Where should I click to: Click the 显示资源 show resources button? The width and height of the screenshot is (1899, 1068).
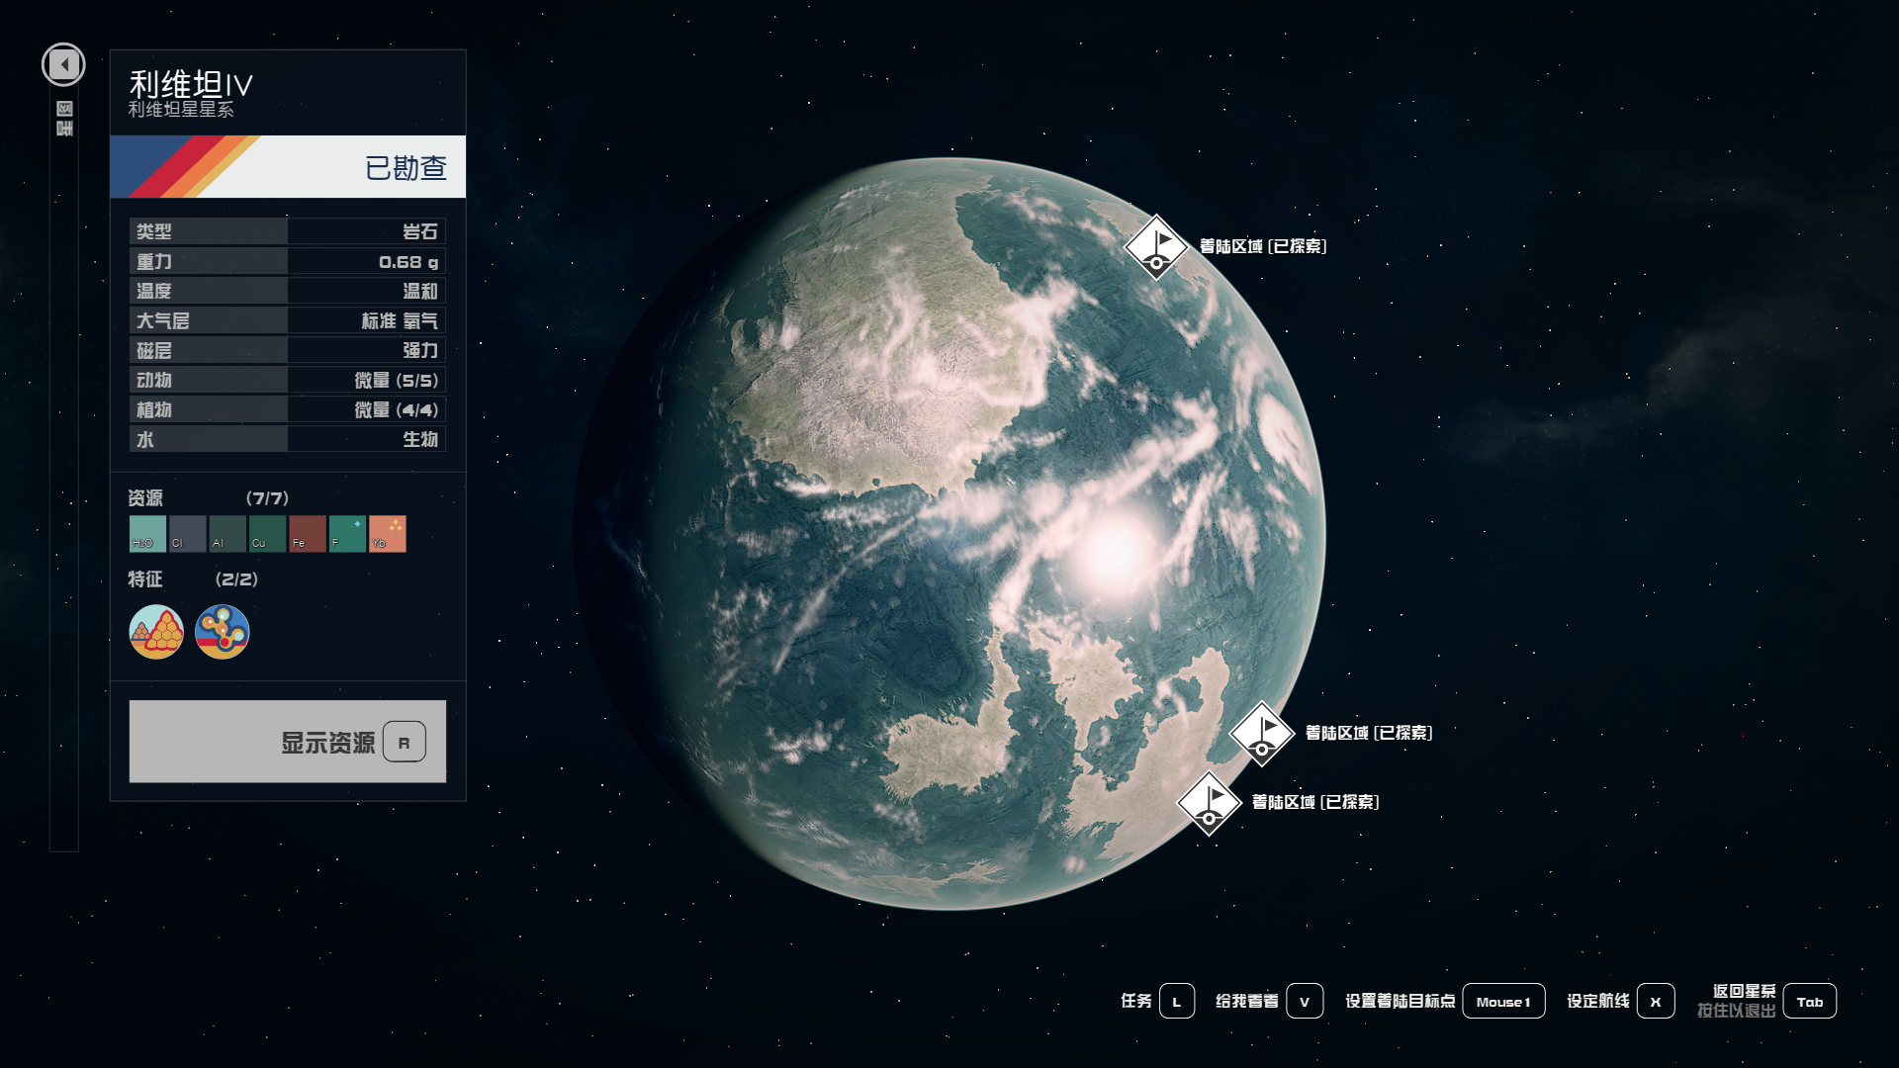288,742
